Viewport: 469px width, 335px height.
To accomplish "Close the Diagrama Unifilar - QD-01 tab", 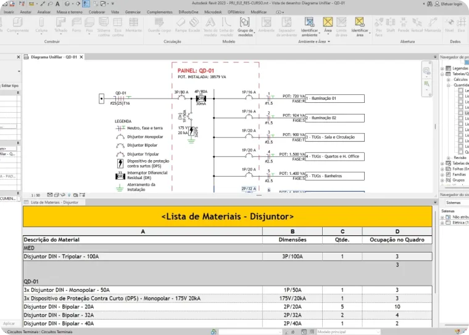I will click(x=81, y=57).
